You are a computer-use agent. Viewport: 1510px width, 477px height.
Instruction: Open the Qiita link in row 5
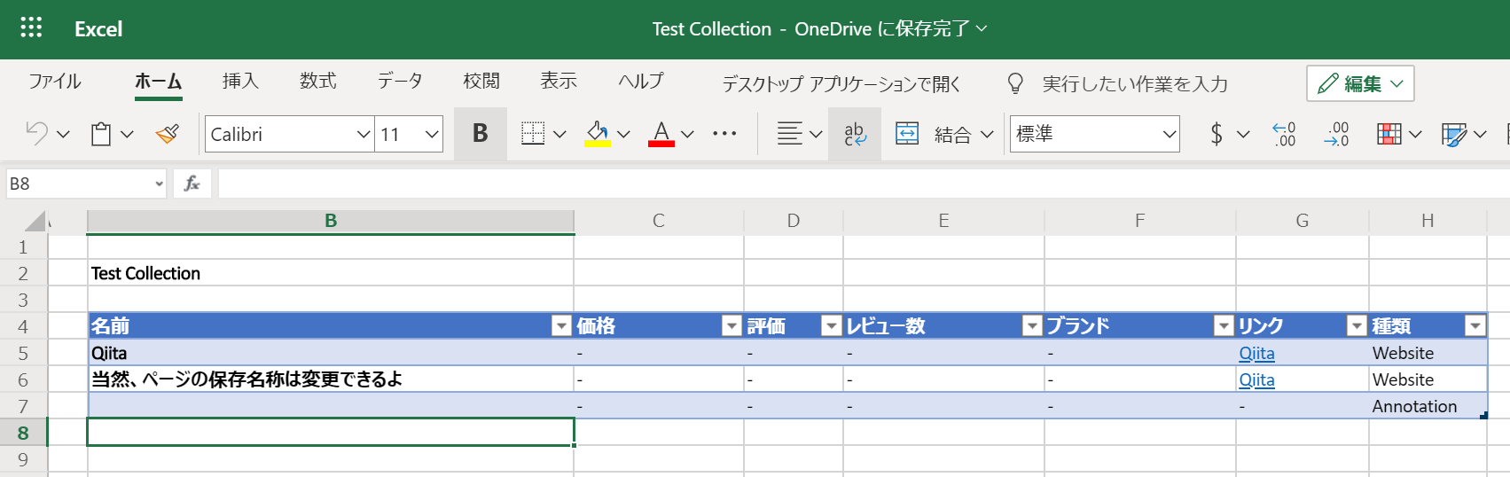click(x=1256, y=353)
